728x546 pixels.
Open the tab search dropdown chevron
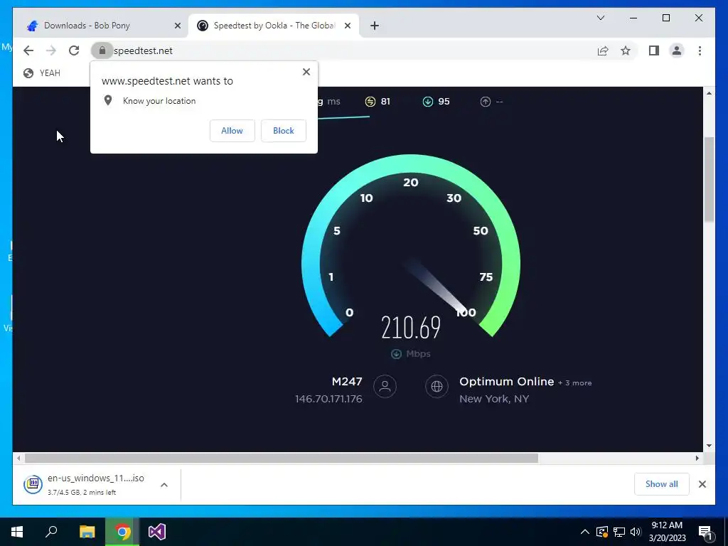click(x=600, y=18)
